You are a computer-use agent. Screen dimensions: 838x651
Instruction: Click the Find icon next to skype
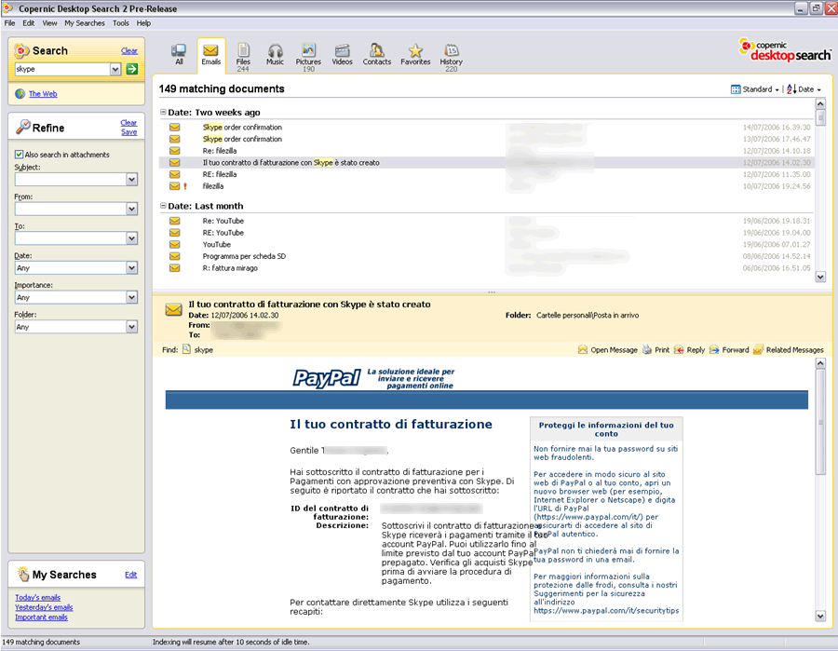[186, 349]
